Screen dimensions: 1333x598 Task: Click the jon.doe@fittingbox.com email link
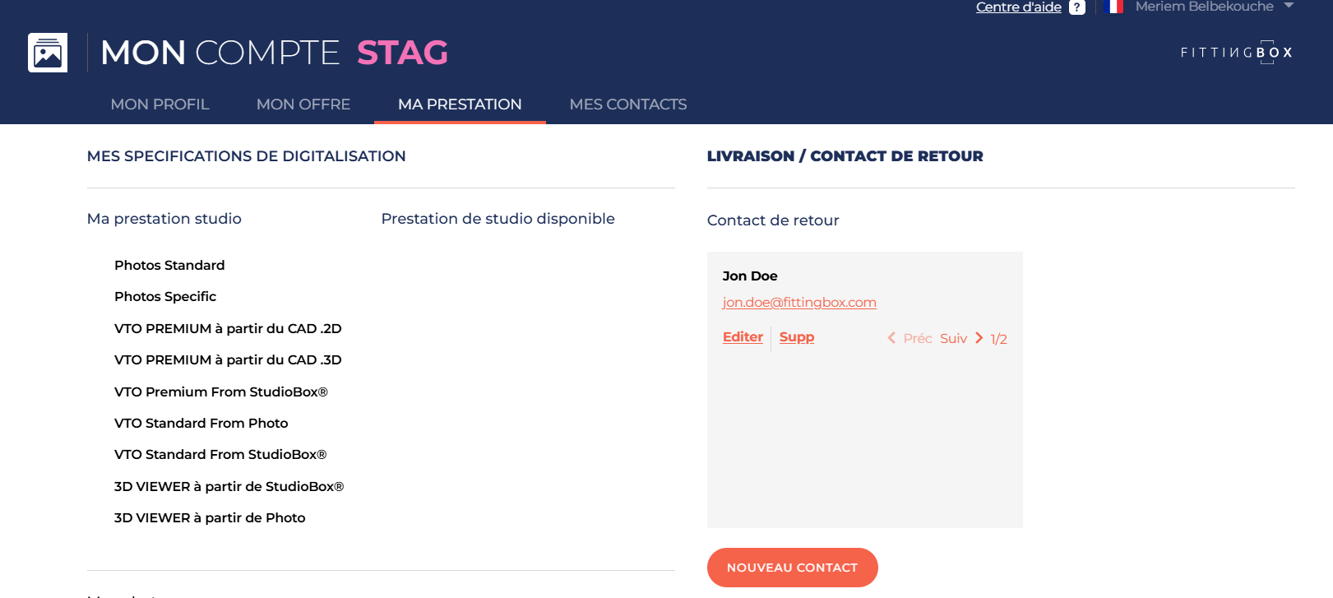[799, 302]
